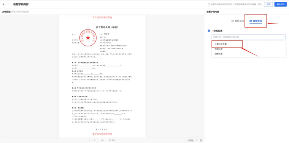Go to next page with 下一页
289x143 pixels.
pyautogui.click(x=112, y=140)
